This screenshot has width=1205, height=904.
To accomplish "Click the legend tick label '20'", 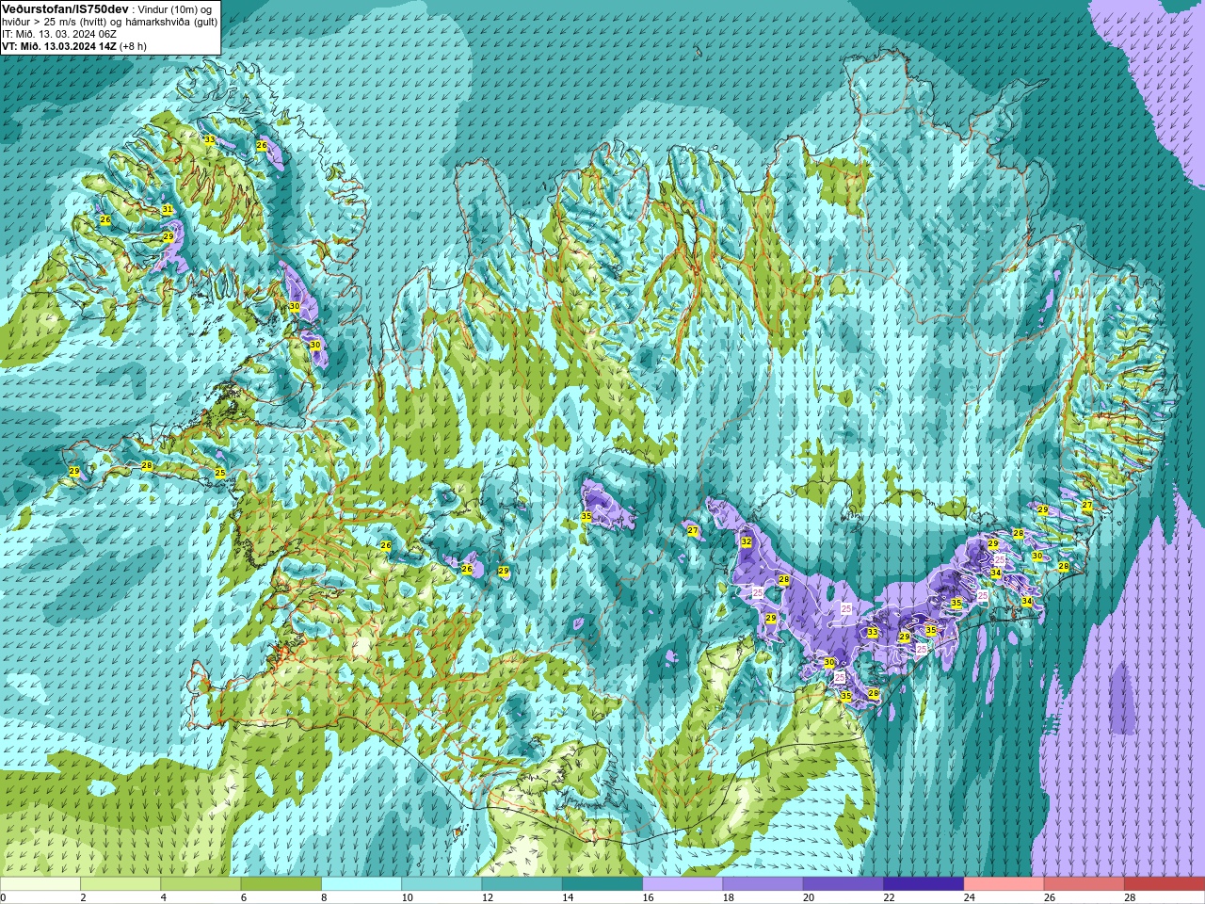I will (809, 897).
